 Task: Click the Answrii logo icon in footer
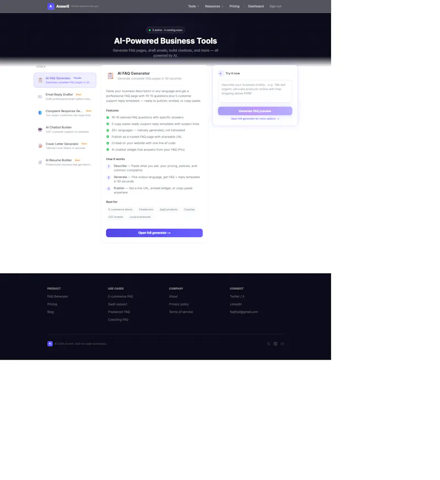coord(50,344)
